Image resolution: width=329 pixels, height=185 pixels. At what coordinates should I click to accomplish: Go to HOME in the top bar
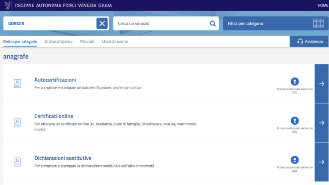coord(323,5)
